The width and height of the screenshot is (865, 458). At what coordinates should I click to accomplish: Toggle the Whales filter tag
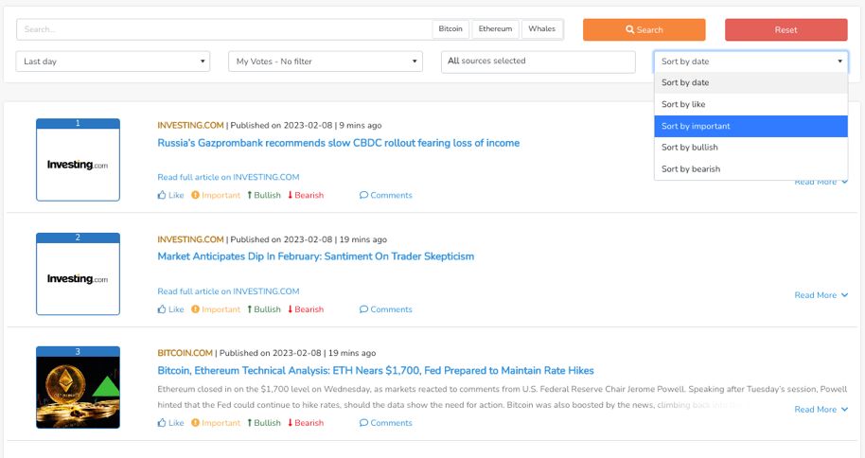tap(541, 29)
